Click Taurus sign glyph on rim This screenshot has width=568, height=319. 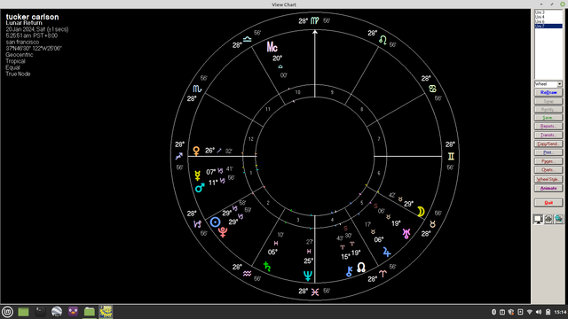(x=432, y=224)
